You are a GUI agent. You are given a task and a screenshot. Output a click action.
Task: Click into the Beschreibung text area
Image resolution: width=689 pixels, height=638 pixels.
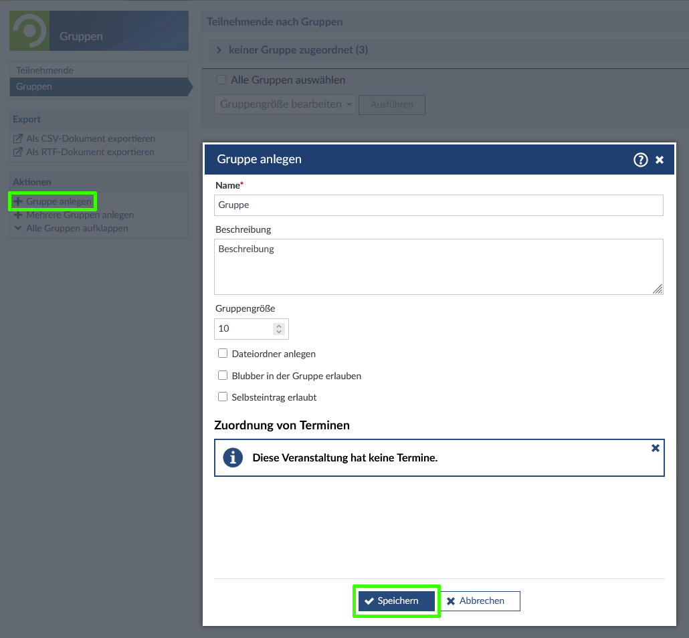coord(438,266)
